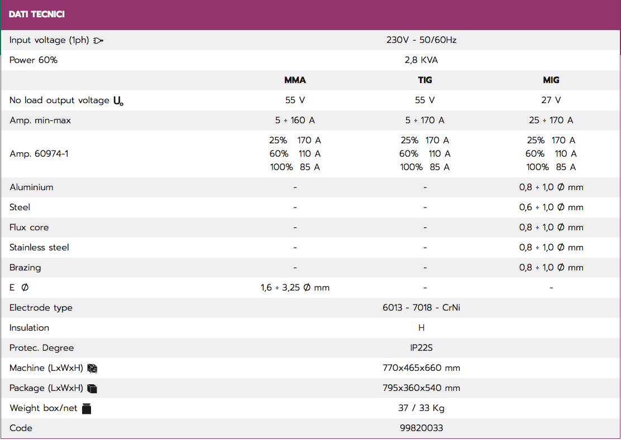The image size is (621, 440).
Task: Select the 5 ÷ 170 A amperage range
Action: [425, 120]
